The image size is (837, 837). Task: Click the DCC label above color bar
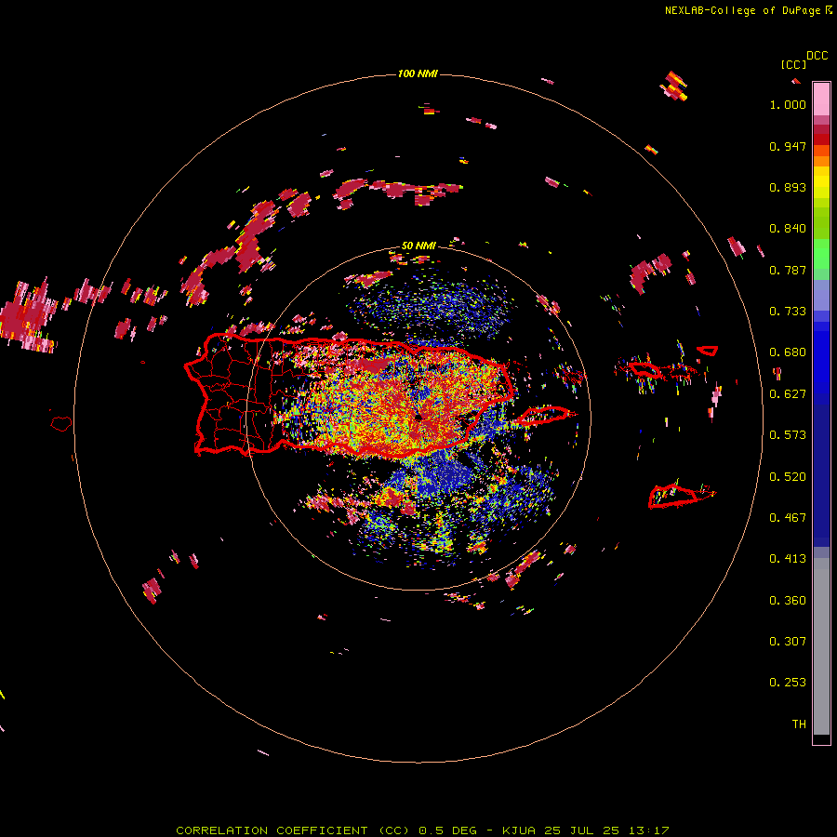(817, 56)
